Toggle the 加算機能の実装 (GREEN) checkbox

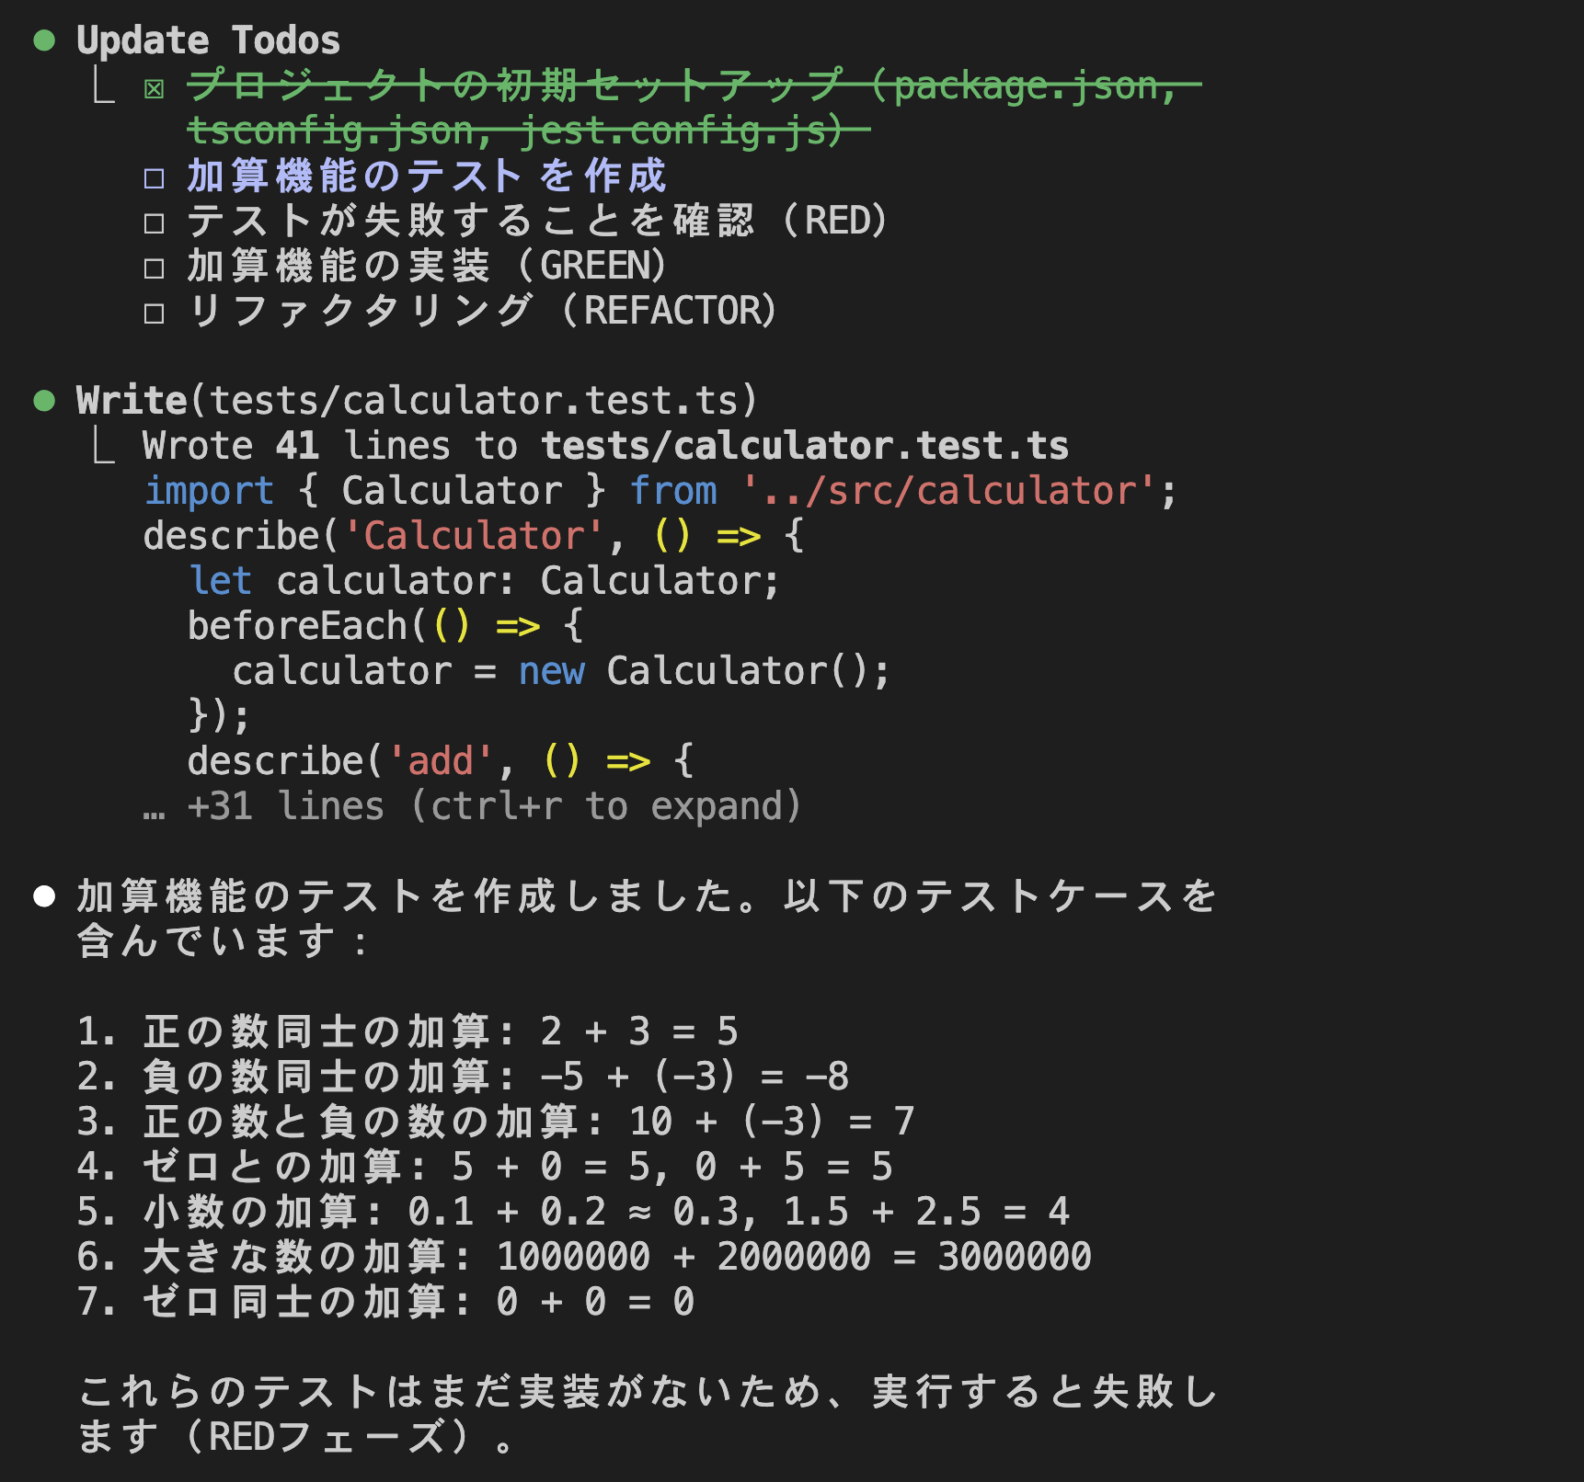point(155,268)
